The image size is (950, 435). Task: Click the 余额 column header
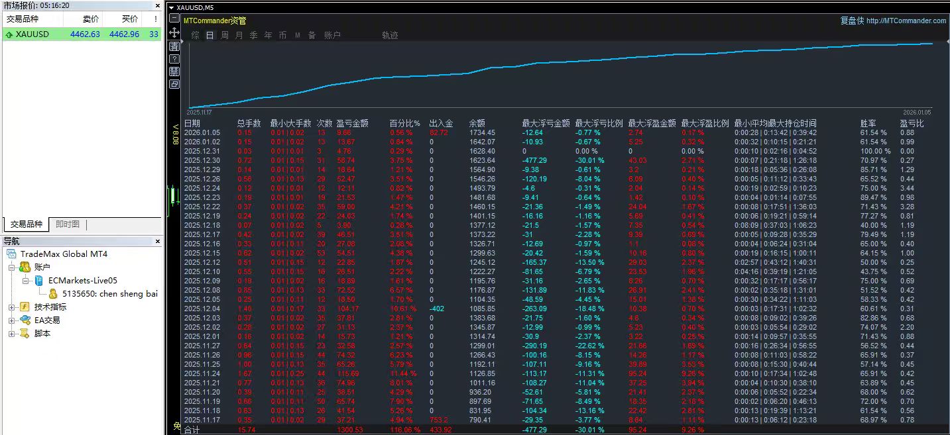[x=477, y=123]
